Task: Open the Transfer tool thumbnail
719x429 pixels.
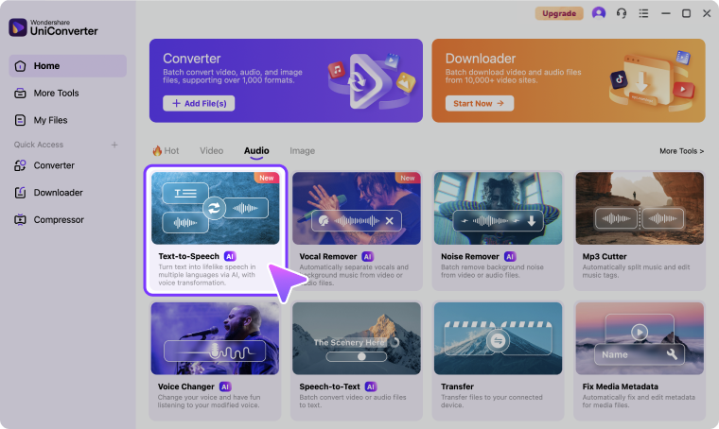Action: 498,338
